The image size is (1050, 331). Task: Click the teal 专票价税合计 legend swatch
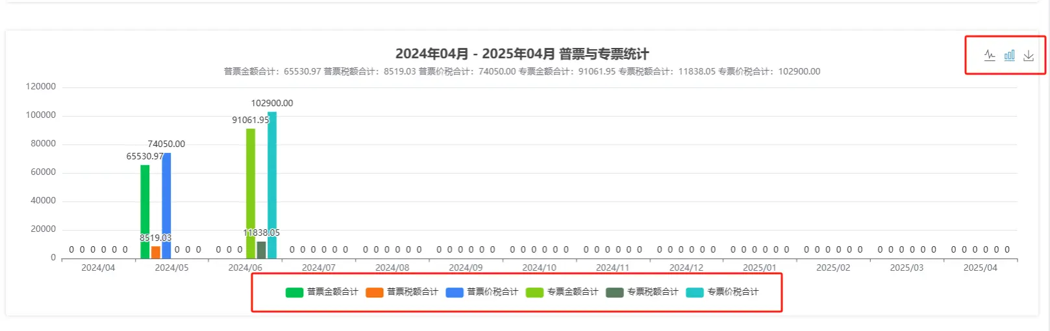(695, 292)
